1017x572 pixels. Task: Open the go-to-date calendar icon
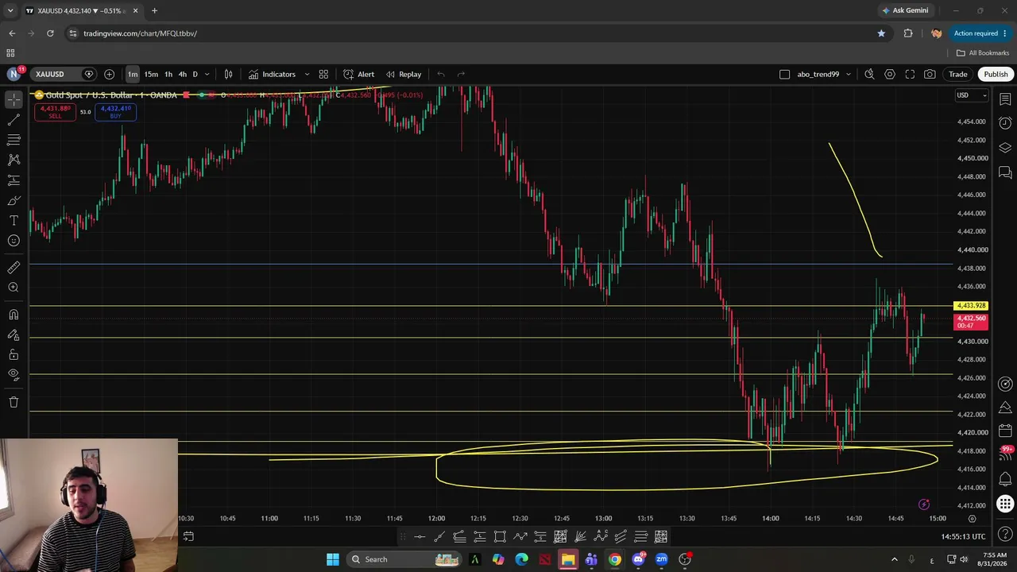(x=188, y=536)
